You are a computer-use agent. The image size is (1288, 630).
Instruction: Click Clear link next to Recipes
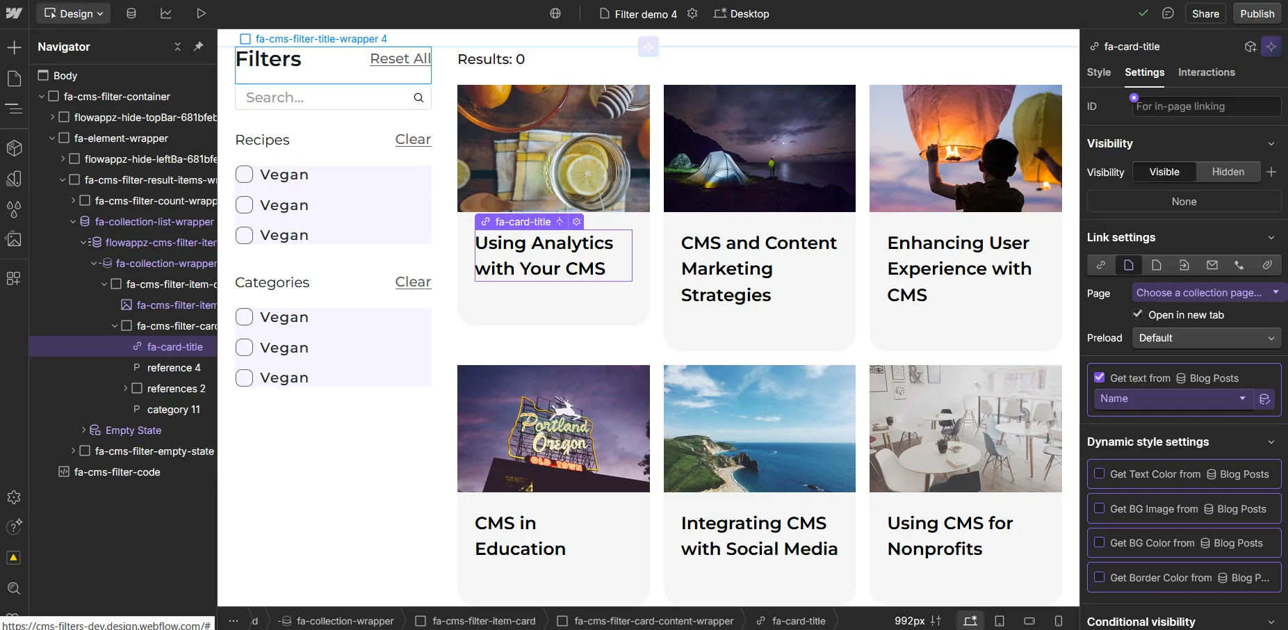pyautogui.click(x=413, y=139)
